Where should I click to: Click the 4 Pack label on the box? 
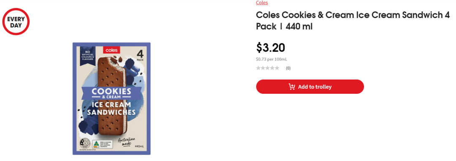pyautogui.click(x=140, y=55)
